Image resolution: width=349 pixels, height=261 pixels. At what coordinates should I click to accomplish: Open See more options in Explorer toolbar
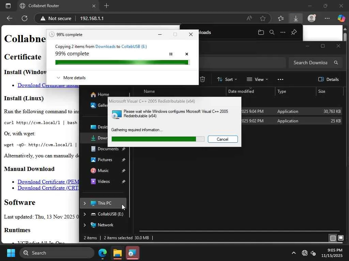280,79
